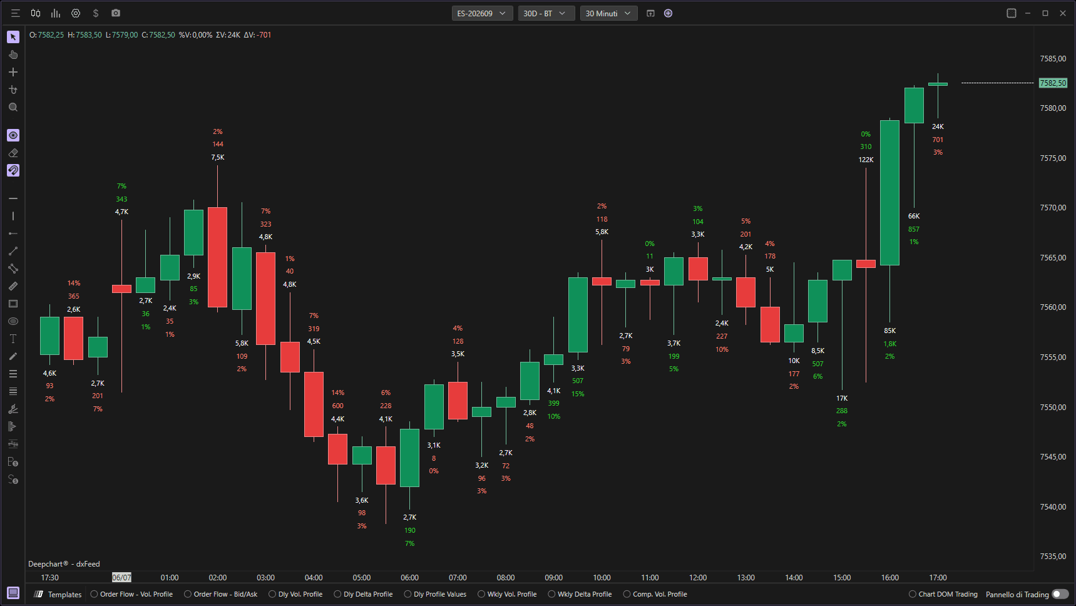Image resolution: width=1076 pixels, height=606 pixels.
Task: Click the add chart plus circle icon
Action: point(668,13)
